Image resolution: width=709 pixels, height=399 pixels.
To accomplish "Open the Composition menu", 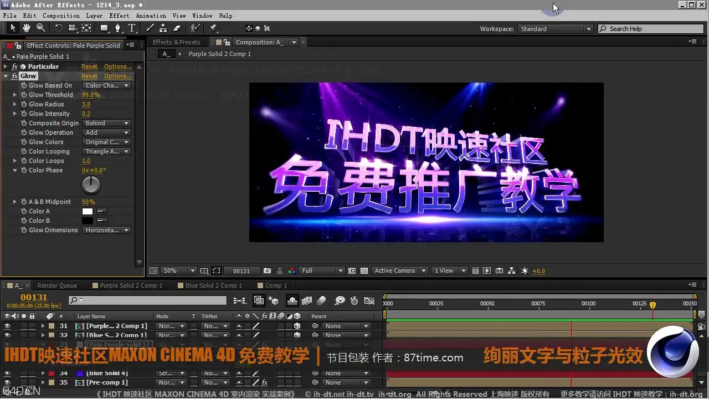I will click(x=61, y=16).
